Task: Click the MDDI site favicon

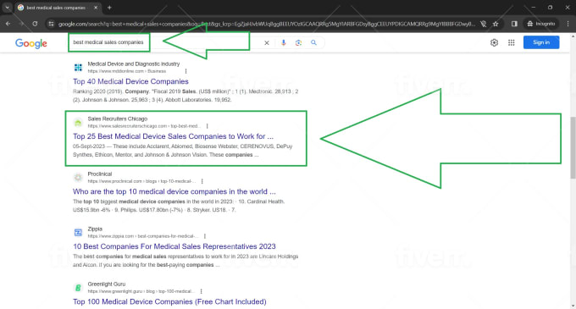Action: [x=78, y=68]
